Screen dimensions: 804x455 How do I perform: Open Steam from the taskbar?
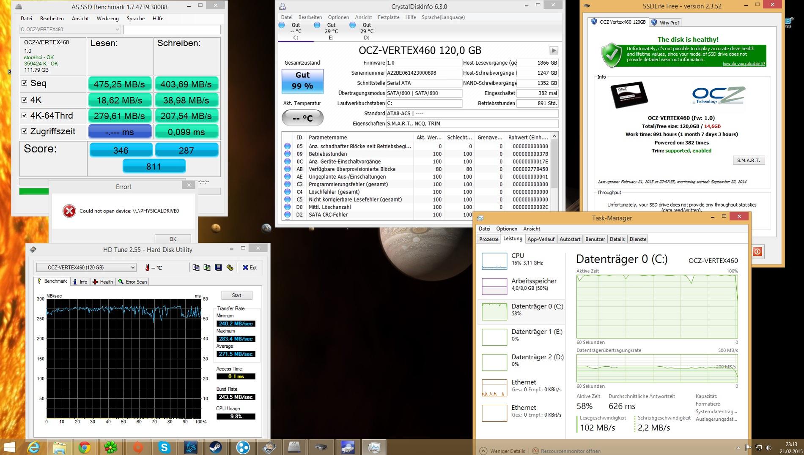click(x=216, y=447)
